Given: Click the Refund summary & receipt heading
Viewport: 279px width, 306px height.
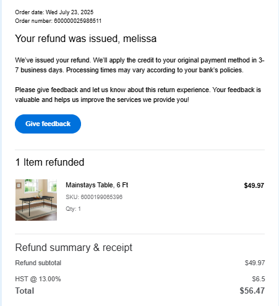Looking at the screenshot, I should click(x=74, y=247).
